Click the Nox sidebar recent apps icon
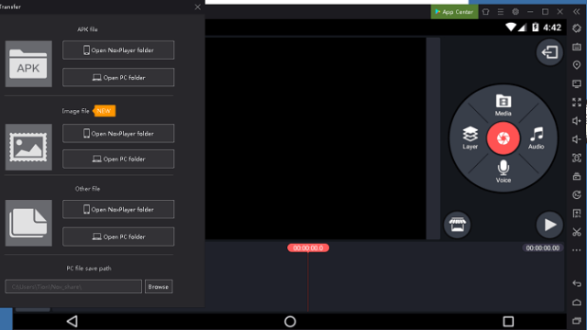Viewport: 587px width, 330px height. [x=577, y=321]
